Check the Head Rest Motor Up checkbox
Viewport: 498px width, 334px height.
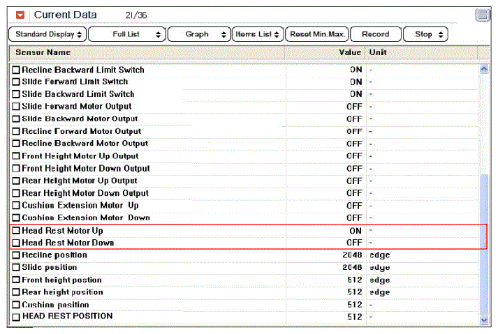pyautogui.click(x=16, y=231)
